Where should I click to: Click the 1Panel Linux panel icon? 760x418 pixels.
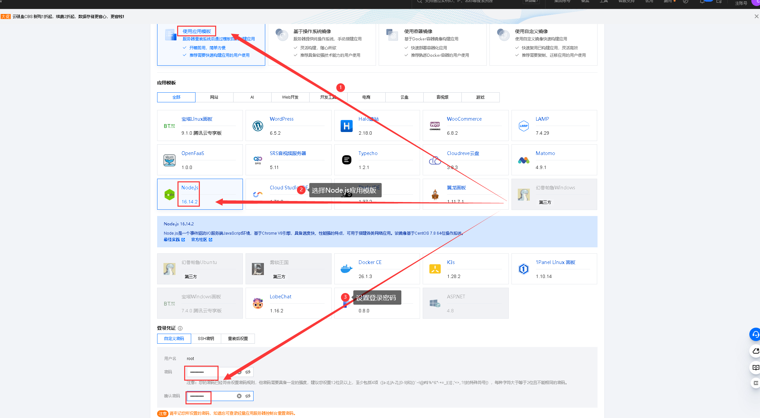point(523,269)
